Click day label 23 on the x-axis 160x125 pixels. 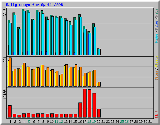click(x=112, y=122)
